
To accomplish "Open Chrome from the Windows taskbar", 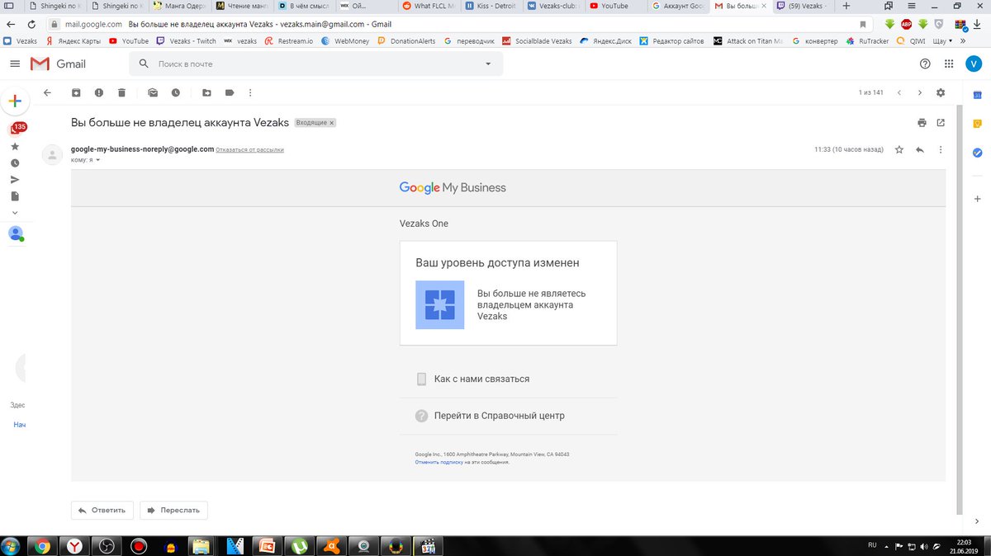I will (x=42, y=545).
